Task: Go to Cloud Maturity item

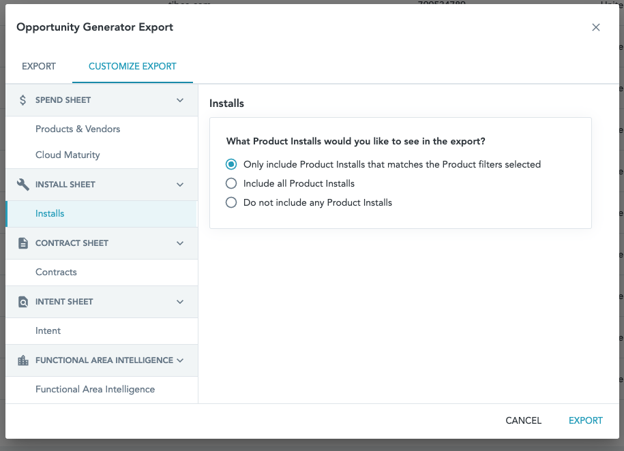Action: pos(68,155)
